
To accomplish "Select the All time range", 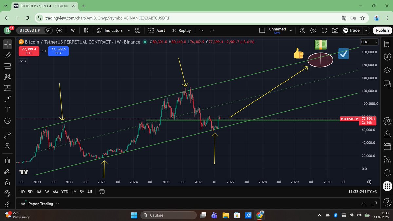I will (x=90, y=192).
